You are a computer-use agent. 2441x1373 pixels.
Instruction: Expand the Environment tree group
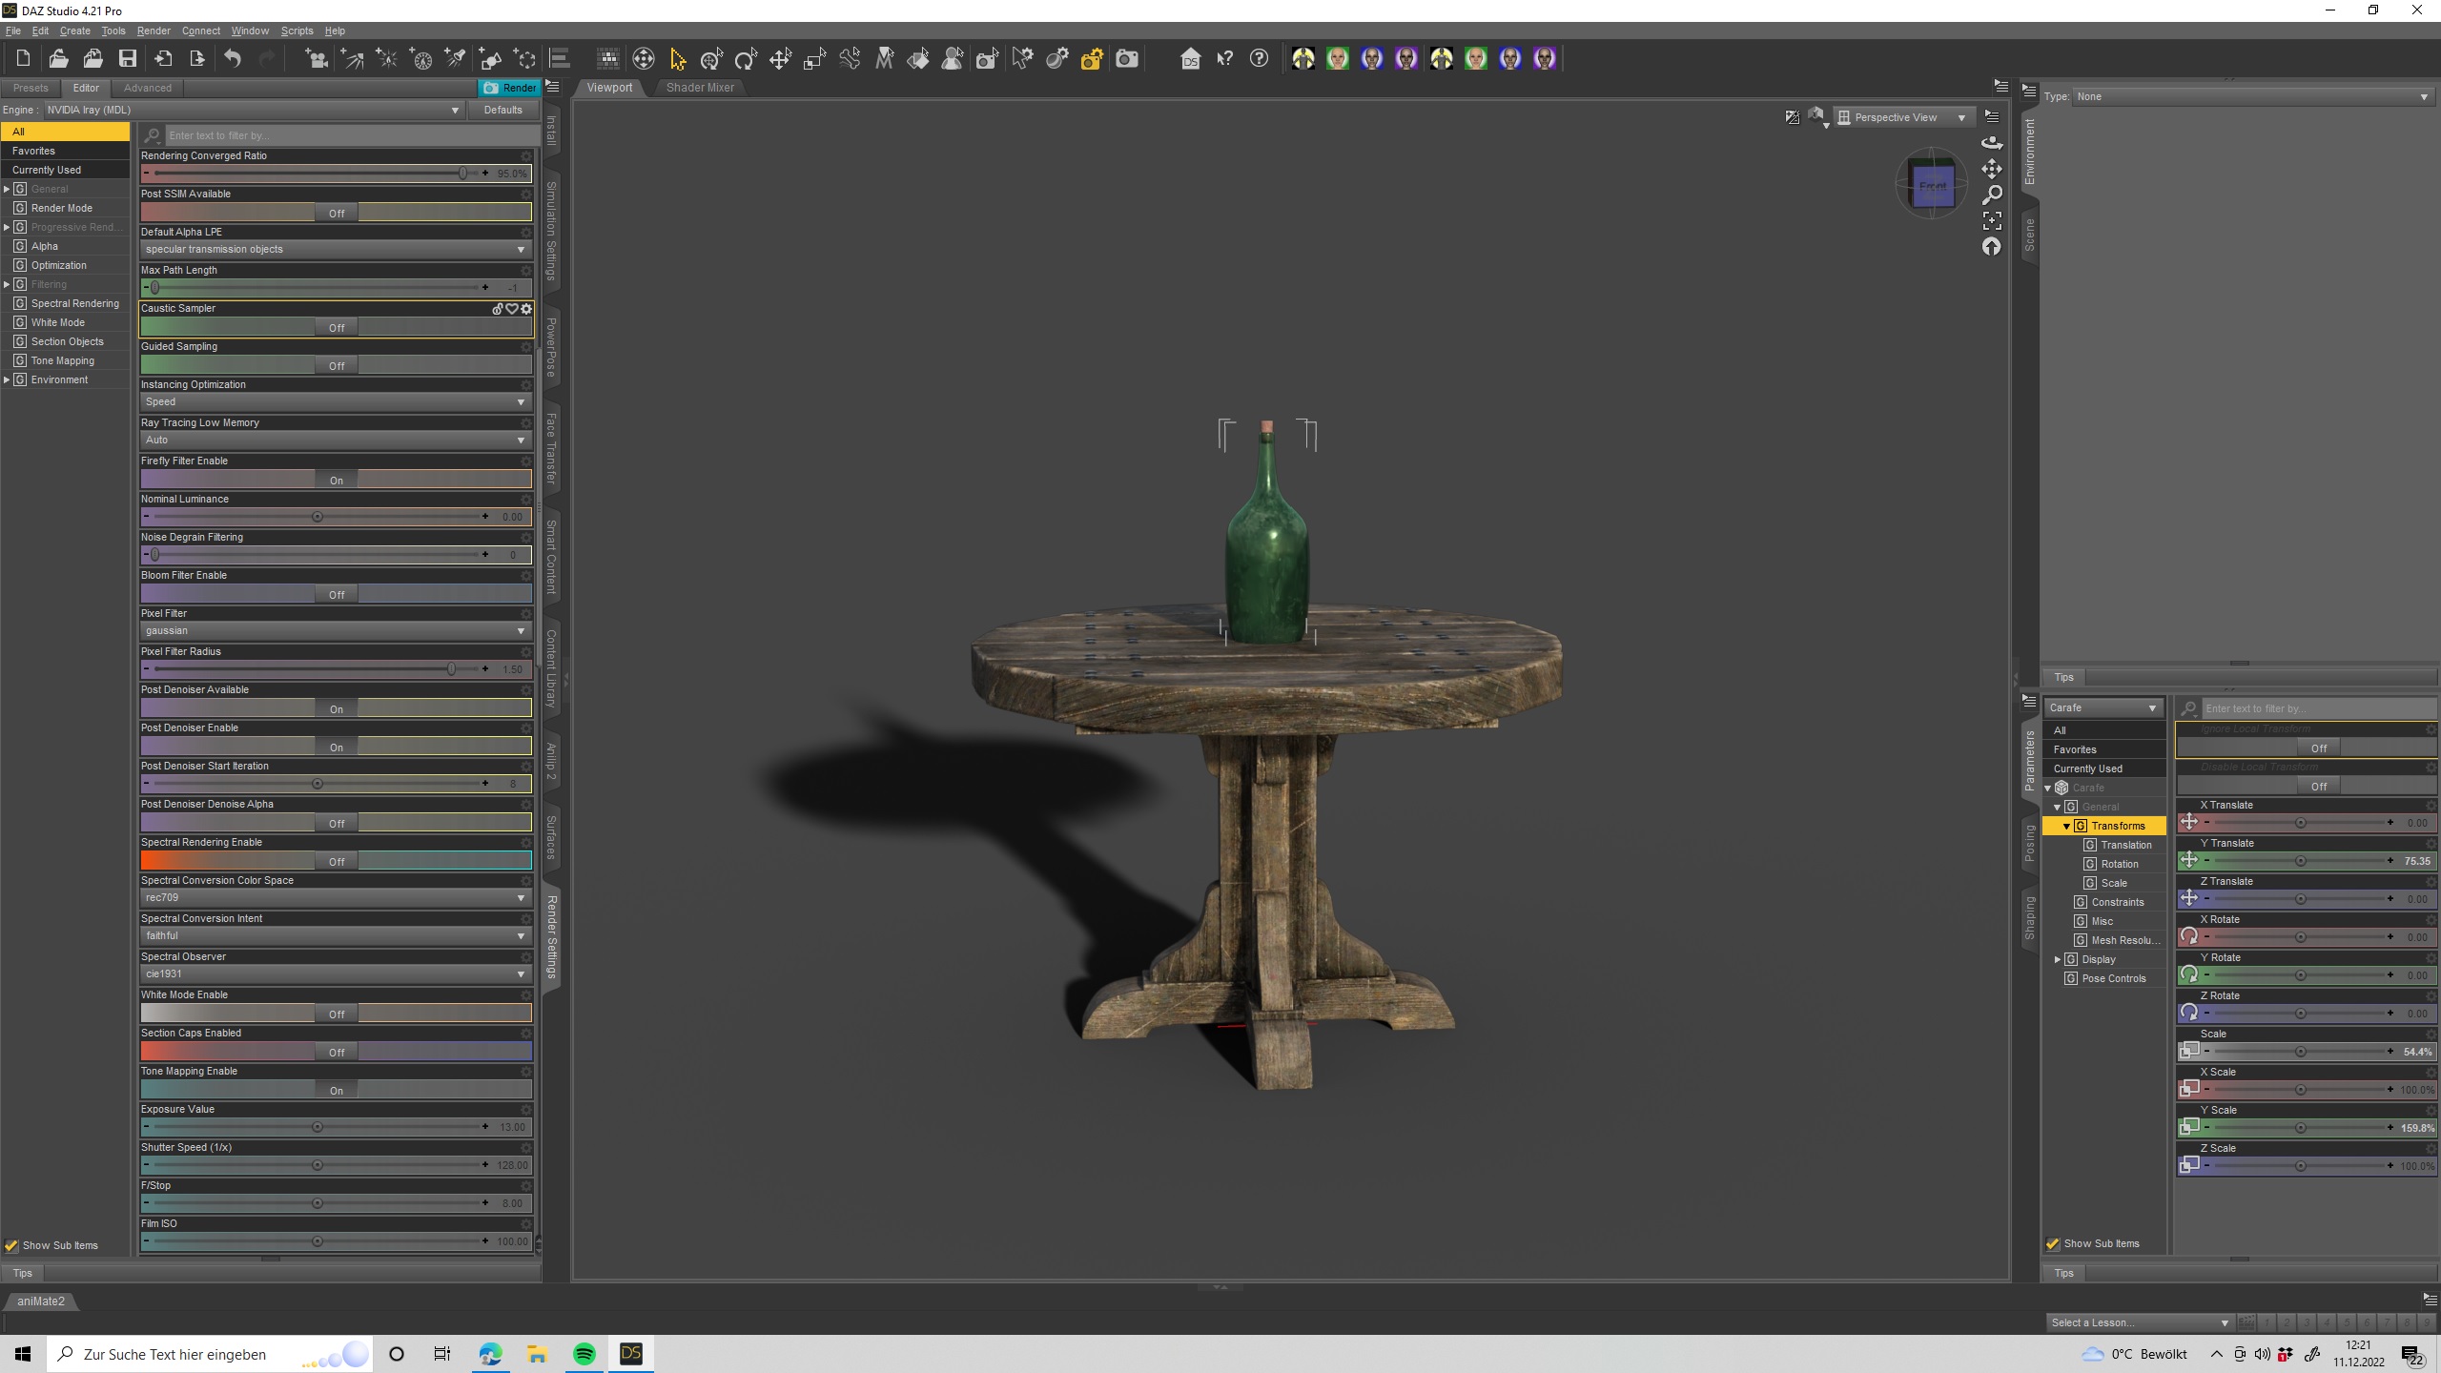7,379
